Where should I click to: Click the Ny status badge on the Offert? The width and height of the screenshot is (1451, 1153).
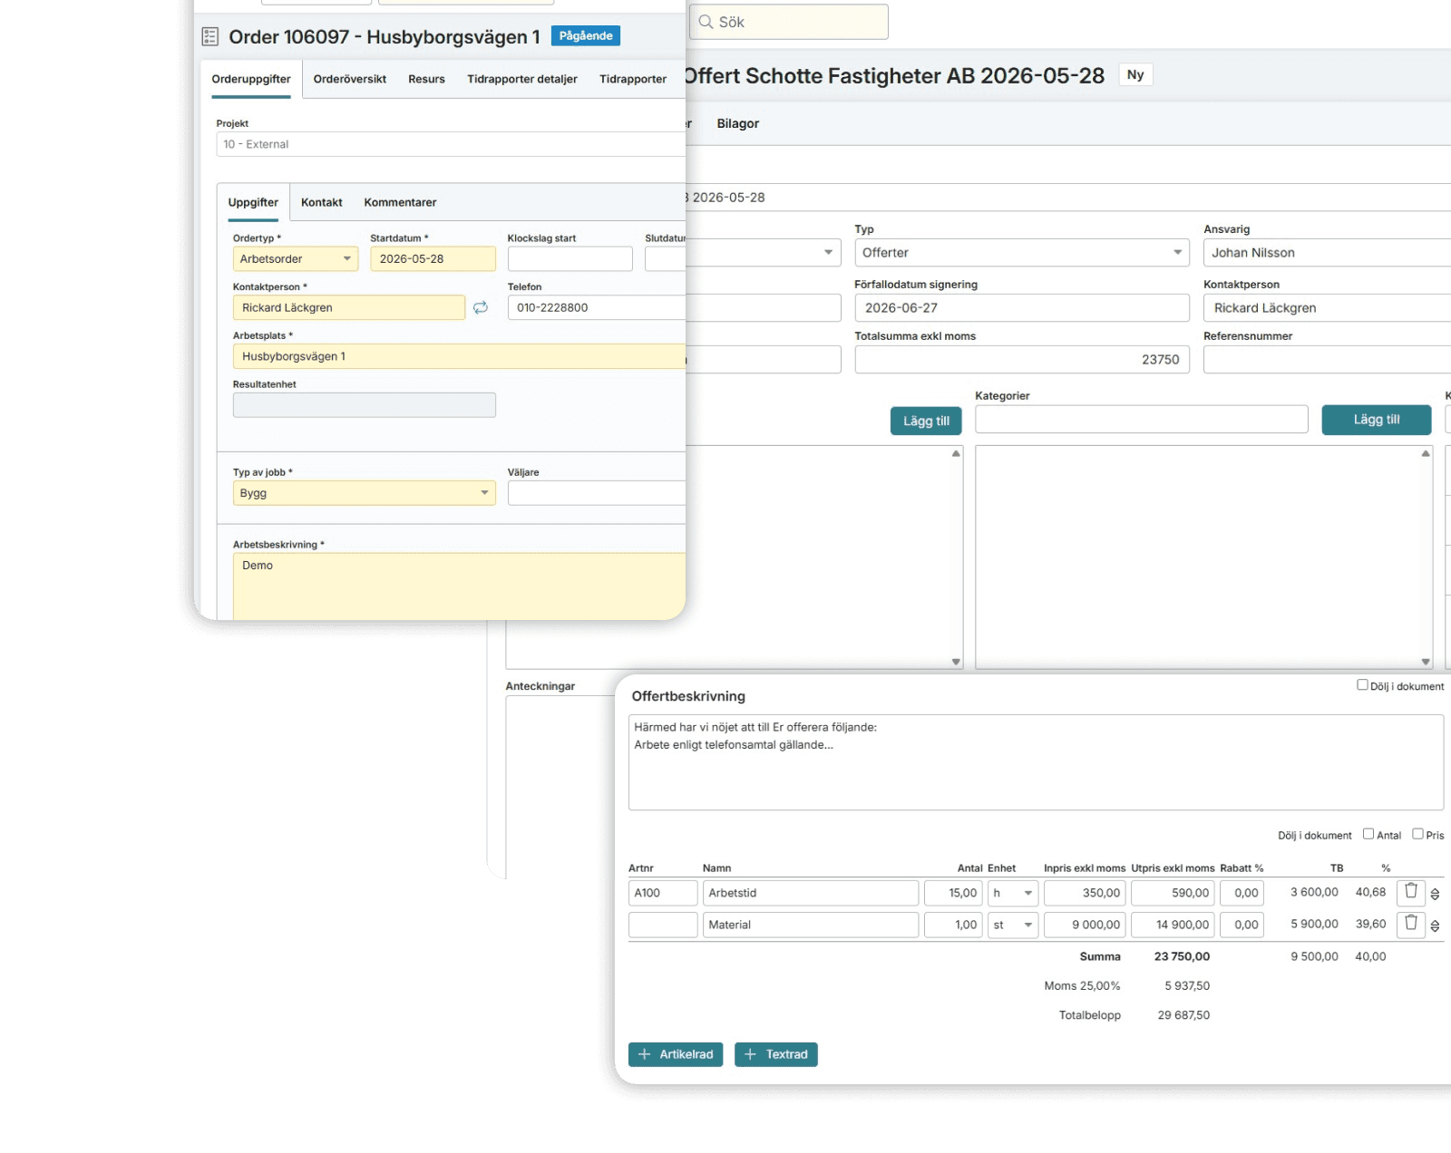point(1135,75)
